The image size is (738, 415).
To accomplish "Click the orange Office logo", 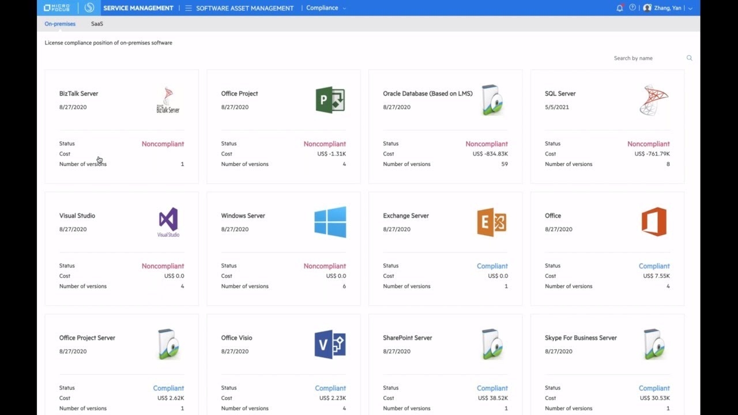I will click(x=654, y=222).
